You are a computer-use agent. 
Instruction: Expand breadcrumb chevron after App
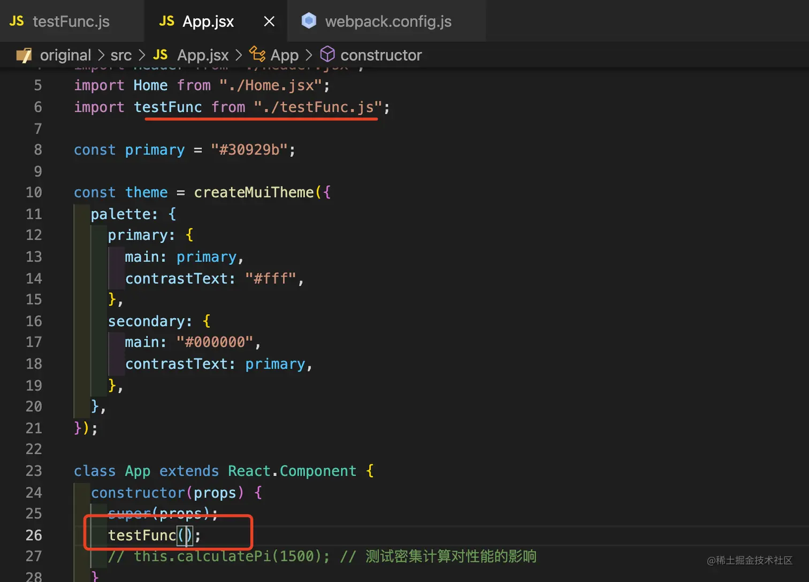click(x=309, y=55)
